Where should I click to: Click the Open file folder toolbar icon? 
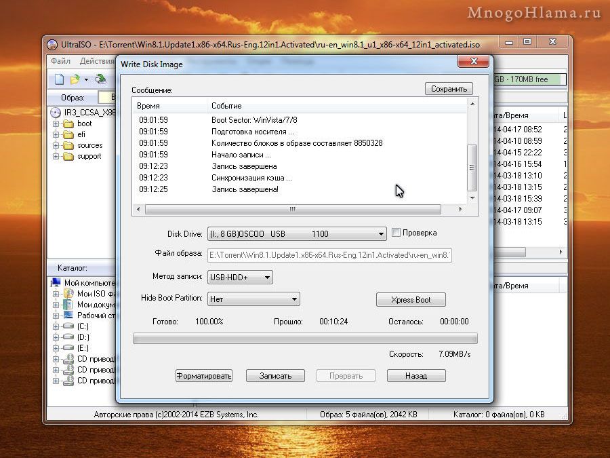[75, 79]
